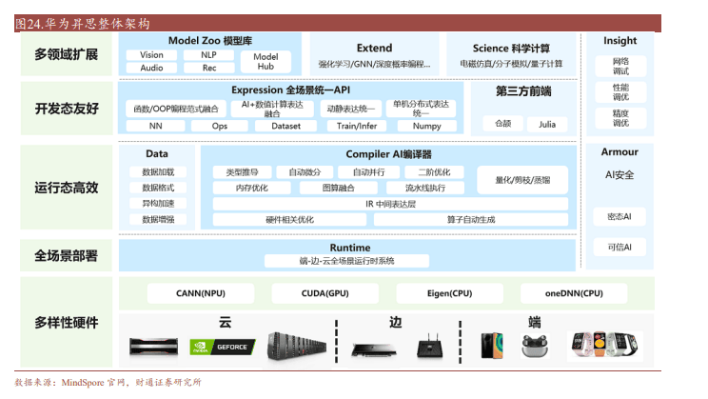Click the server rack cluster image

(x=296, y=346)
